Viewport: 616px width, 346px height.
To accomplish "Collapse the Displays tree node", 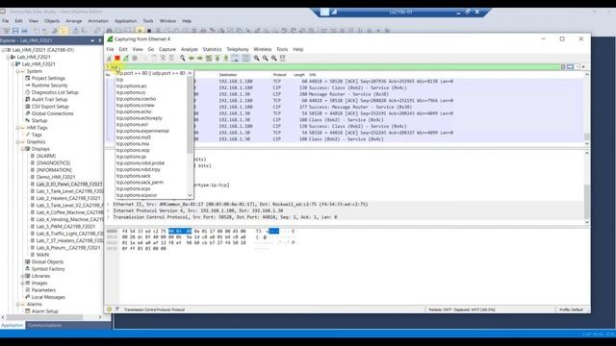I will pos(22,149).
